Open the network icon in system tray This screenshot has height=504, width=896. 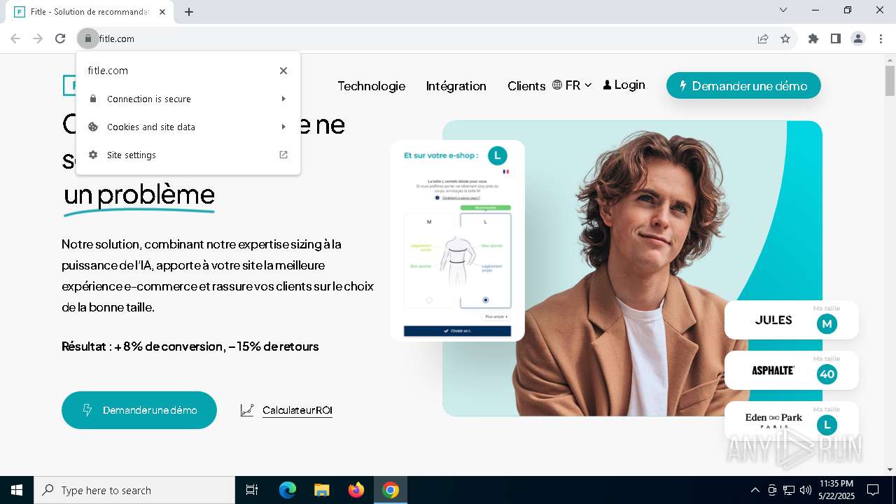[789, 490]
